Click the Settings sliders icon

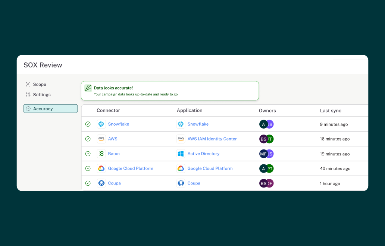point(28,94)
